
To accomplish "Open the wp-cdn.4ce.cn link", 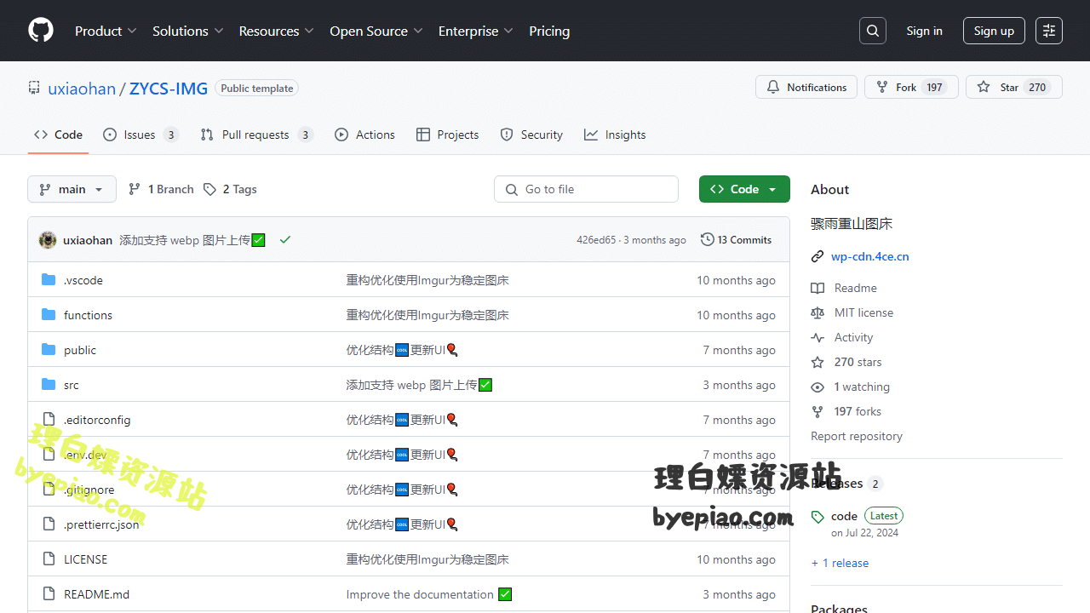I will [x=870, y=256].
